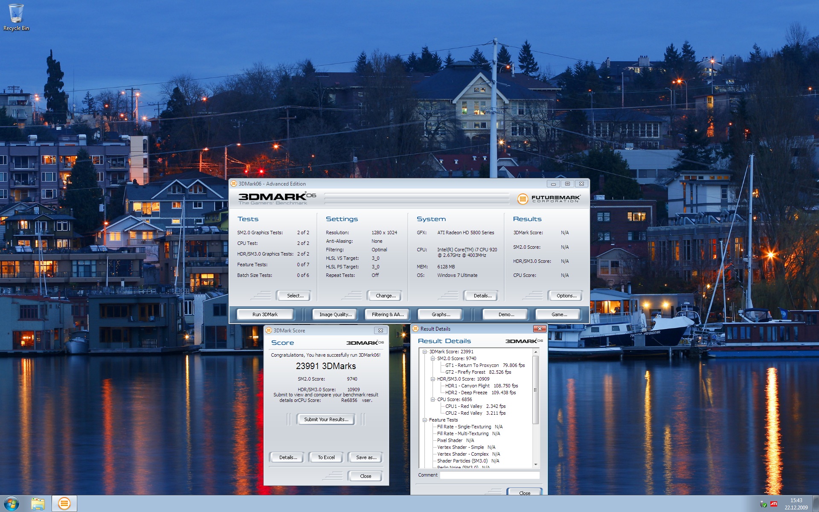The image size is (819, 512).
Task: Select Shader Particles (SM3.0) row
Action: point(468,461)
